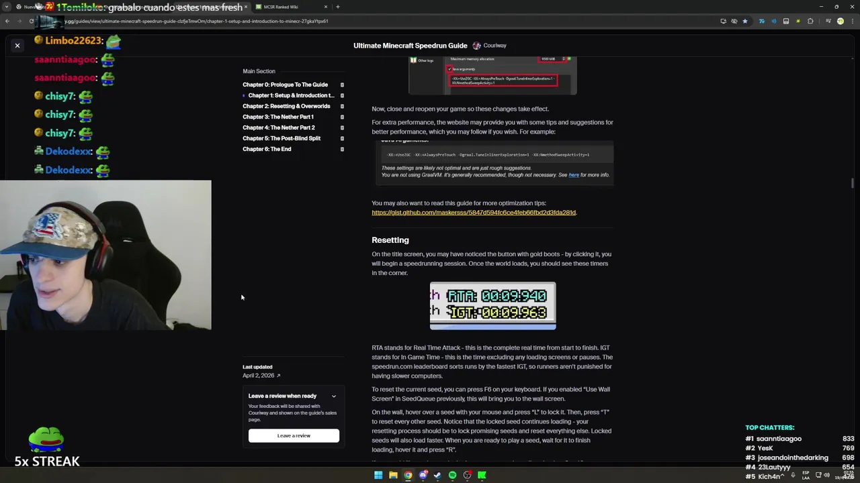Click the 'Resetting' section heading

point(390,240)
